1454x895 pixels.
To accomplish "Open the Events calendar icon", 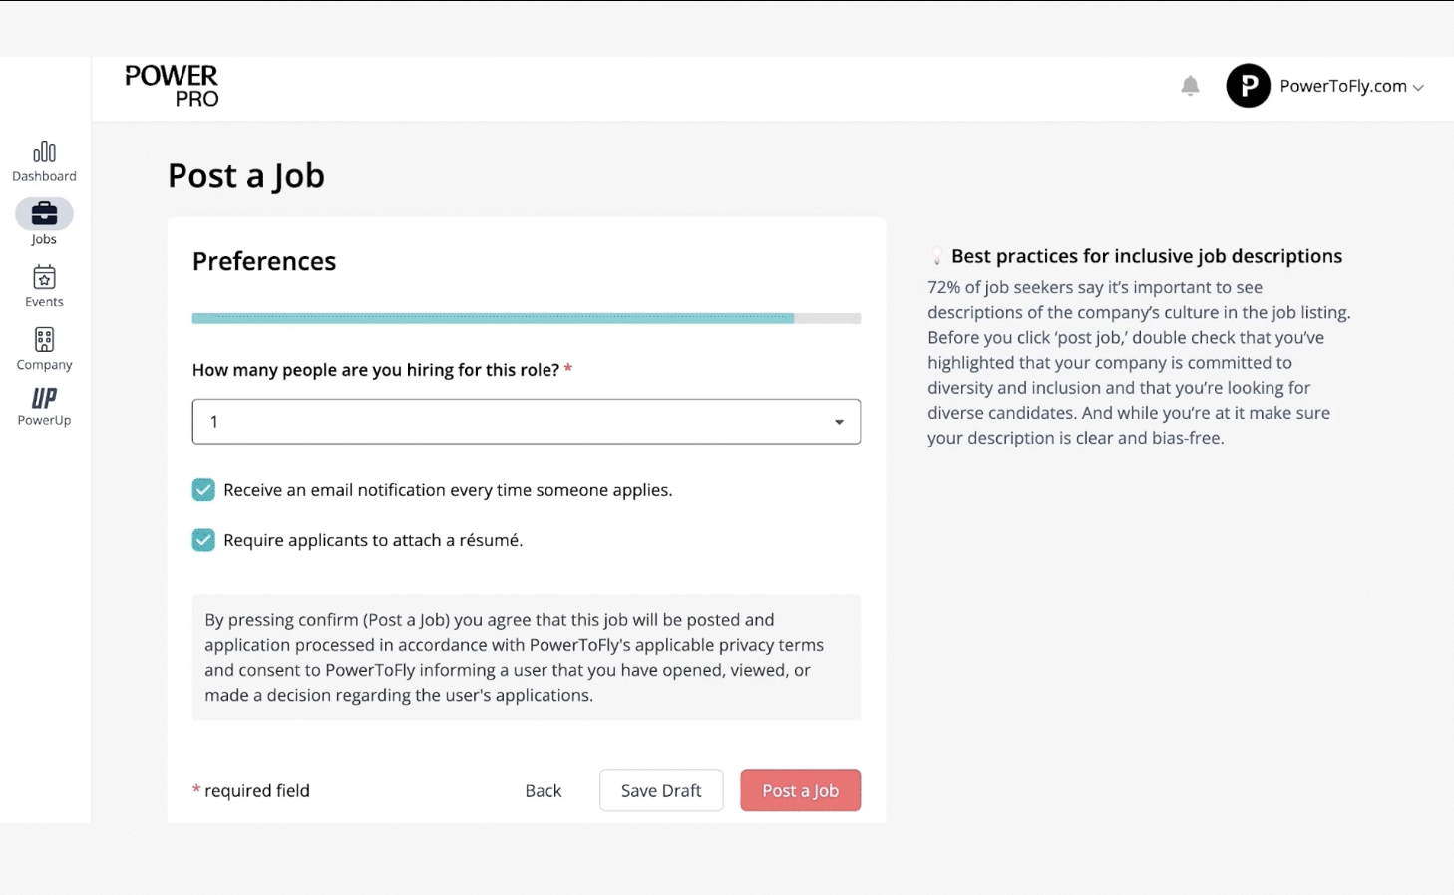I will click(44, 277).
